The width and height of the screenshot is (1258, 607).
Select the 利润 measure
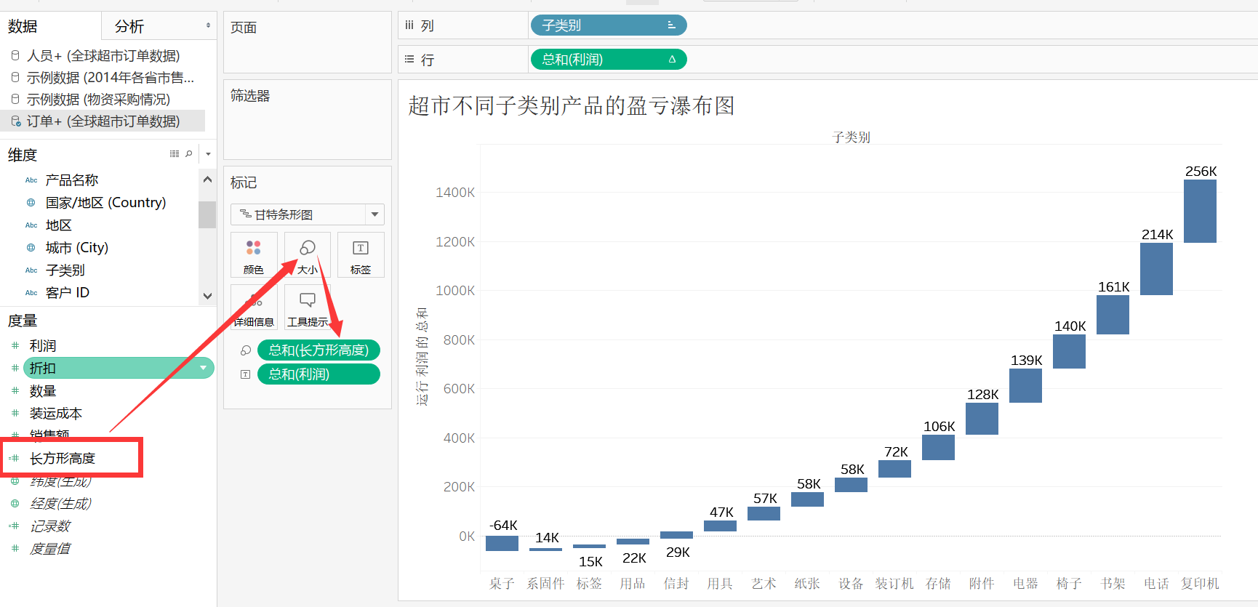coord(43,346)
